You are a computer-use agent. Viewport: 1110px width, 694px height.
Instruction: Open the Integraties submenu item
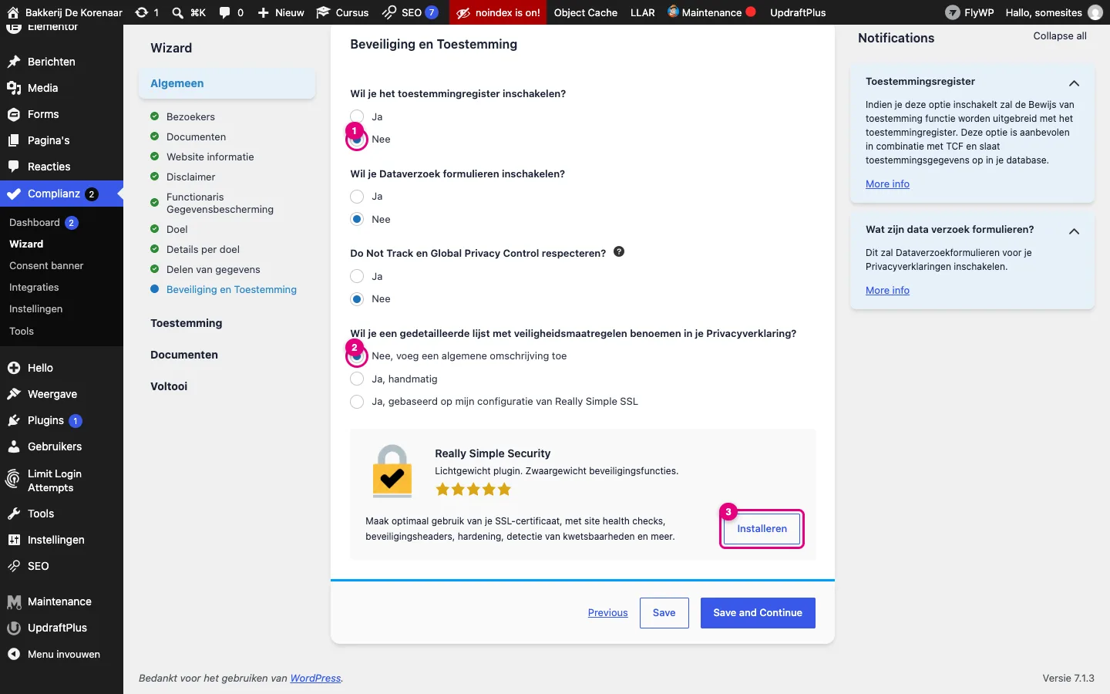34,287
